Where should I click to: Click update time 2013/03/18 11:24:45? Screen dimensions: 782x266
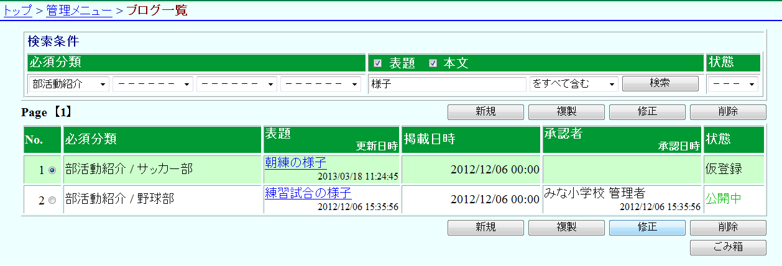coord(357,177)
